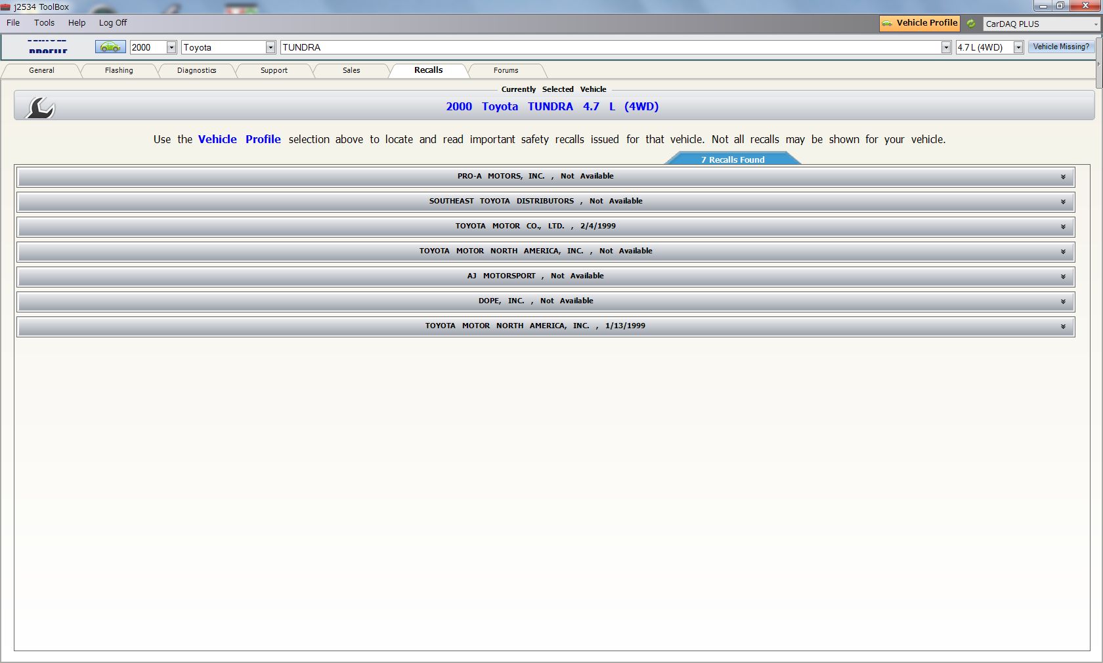Click the orange Vehicle Profile button
This screenshot has width=1103, height=663.
[920, 23]
